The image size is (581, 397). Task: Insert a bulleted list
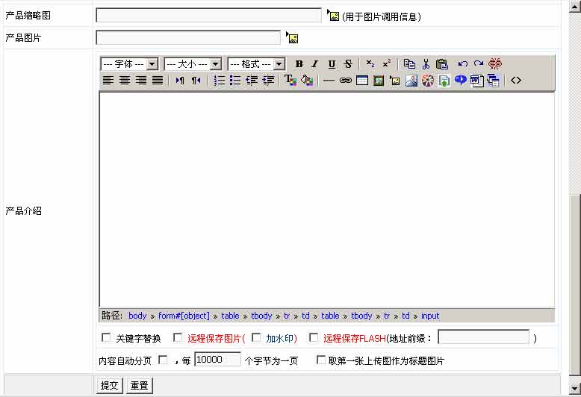tap(235, 80)
